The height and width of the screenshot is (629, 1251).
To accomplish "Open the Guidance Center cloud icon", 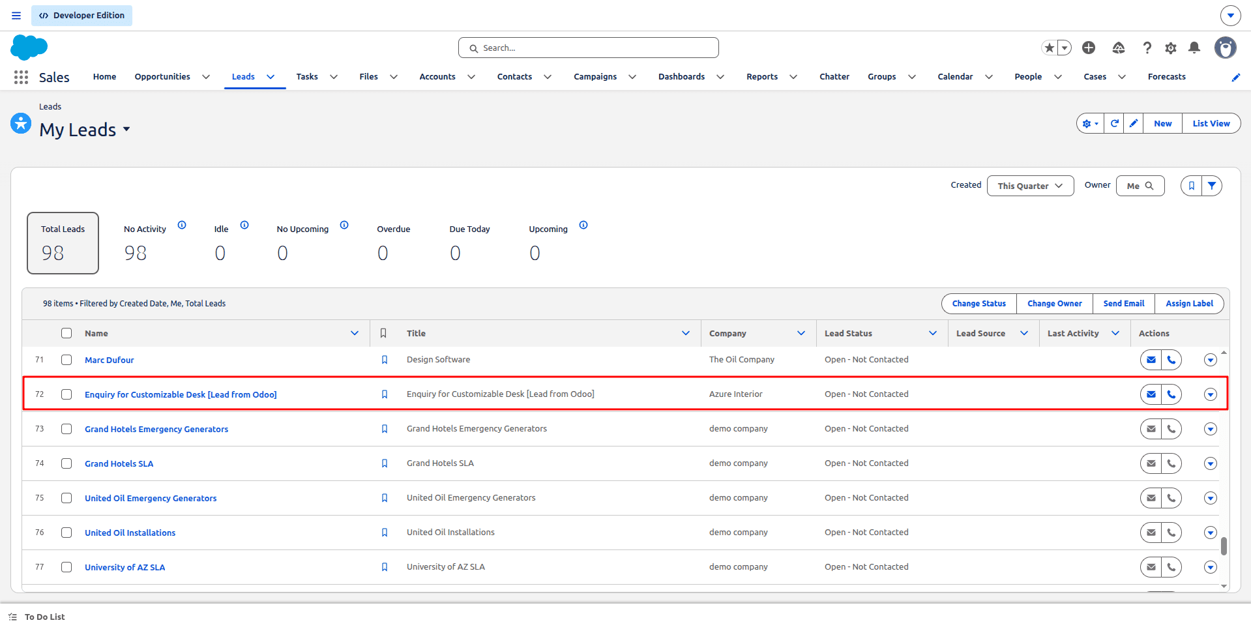I will coord(1119,48).
